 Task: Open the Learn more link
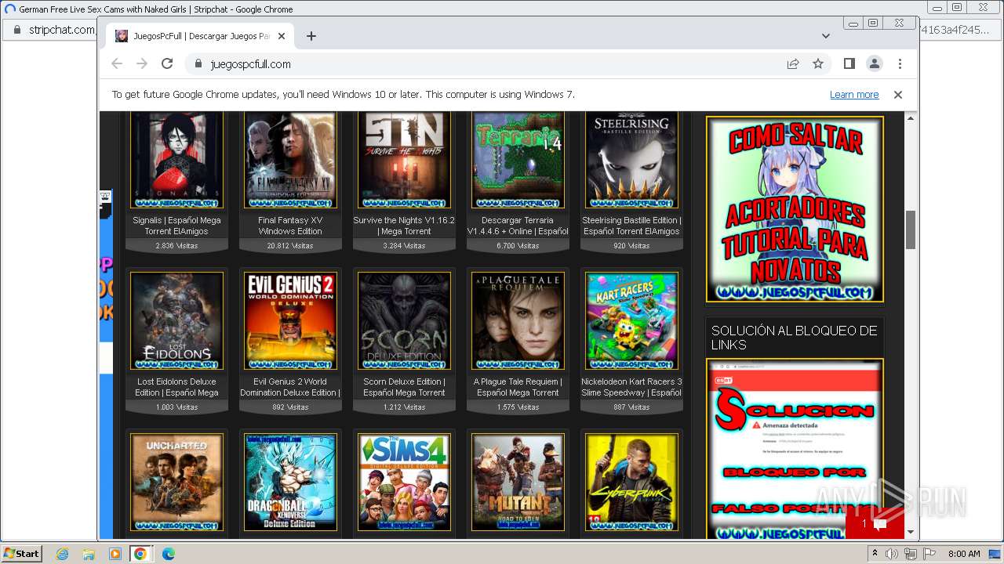click(x=854, y=95)
